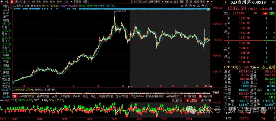Select the 机构探测器 tab

pyautogui.click(x=190, y=96)
